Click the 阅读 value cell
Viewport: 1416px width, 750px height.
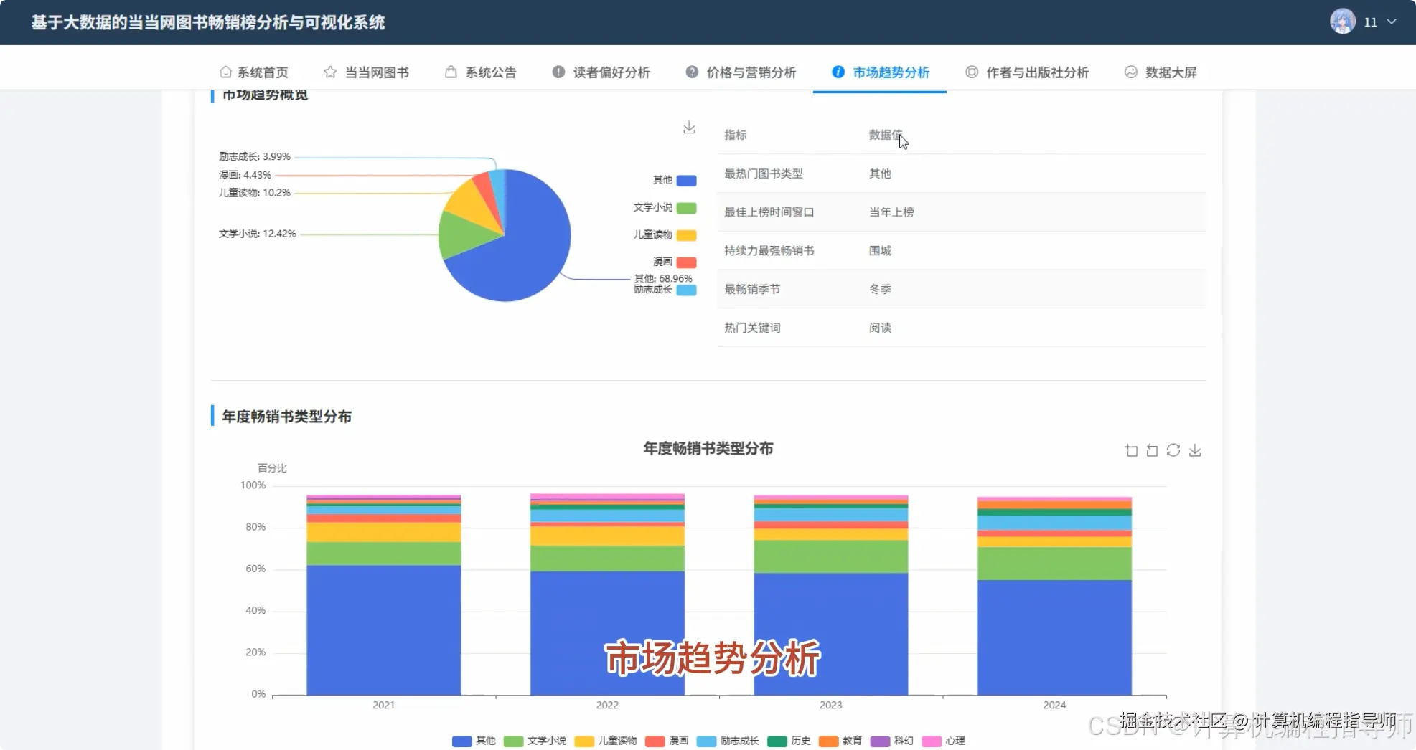[x=881, y=328]
